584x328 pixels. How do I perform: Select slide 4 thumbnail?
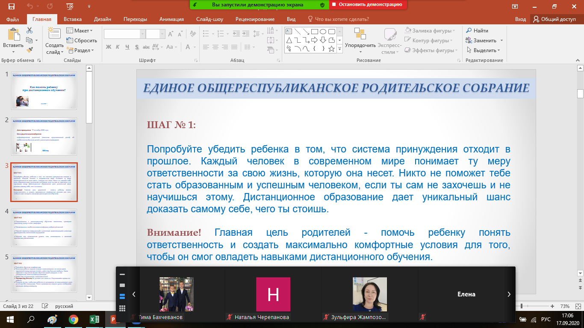44,227
